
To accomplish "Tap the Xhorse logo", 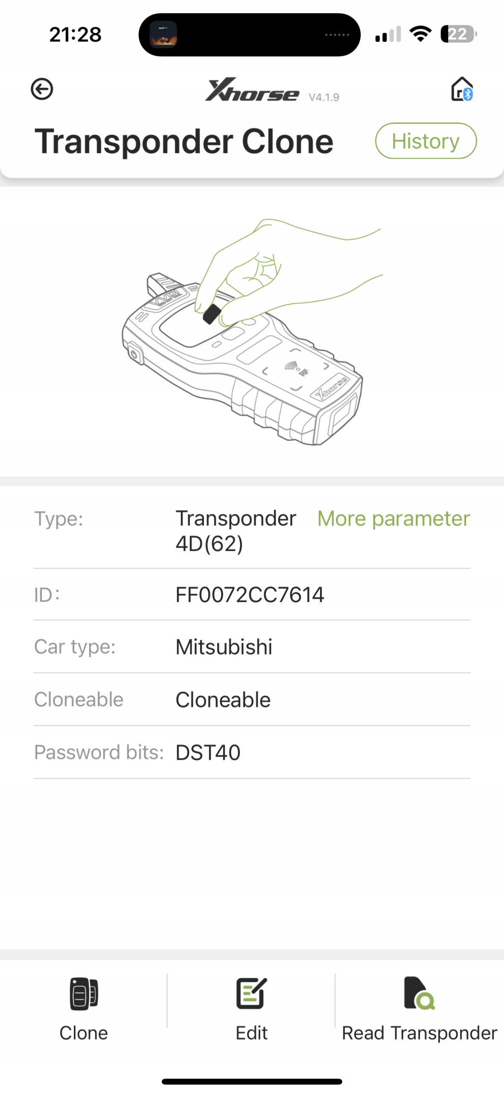I will point(252,90).
